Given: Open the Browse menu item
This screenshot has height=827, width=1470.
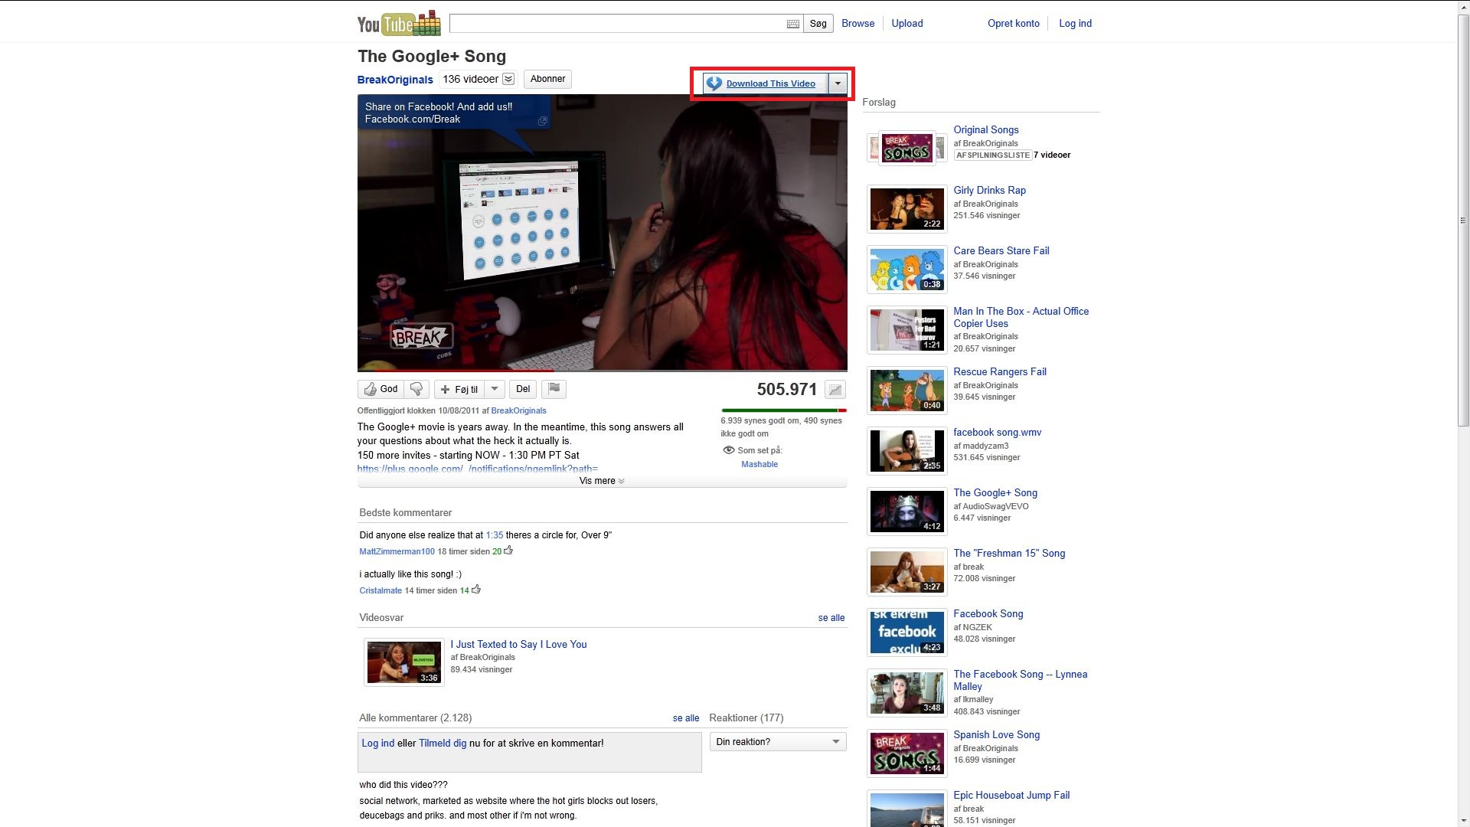Looking at the screenshot, I should [x=857, y=24].
